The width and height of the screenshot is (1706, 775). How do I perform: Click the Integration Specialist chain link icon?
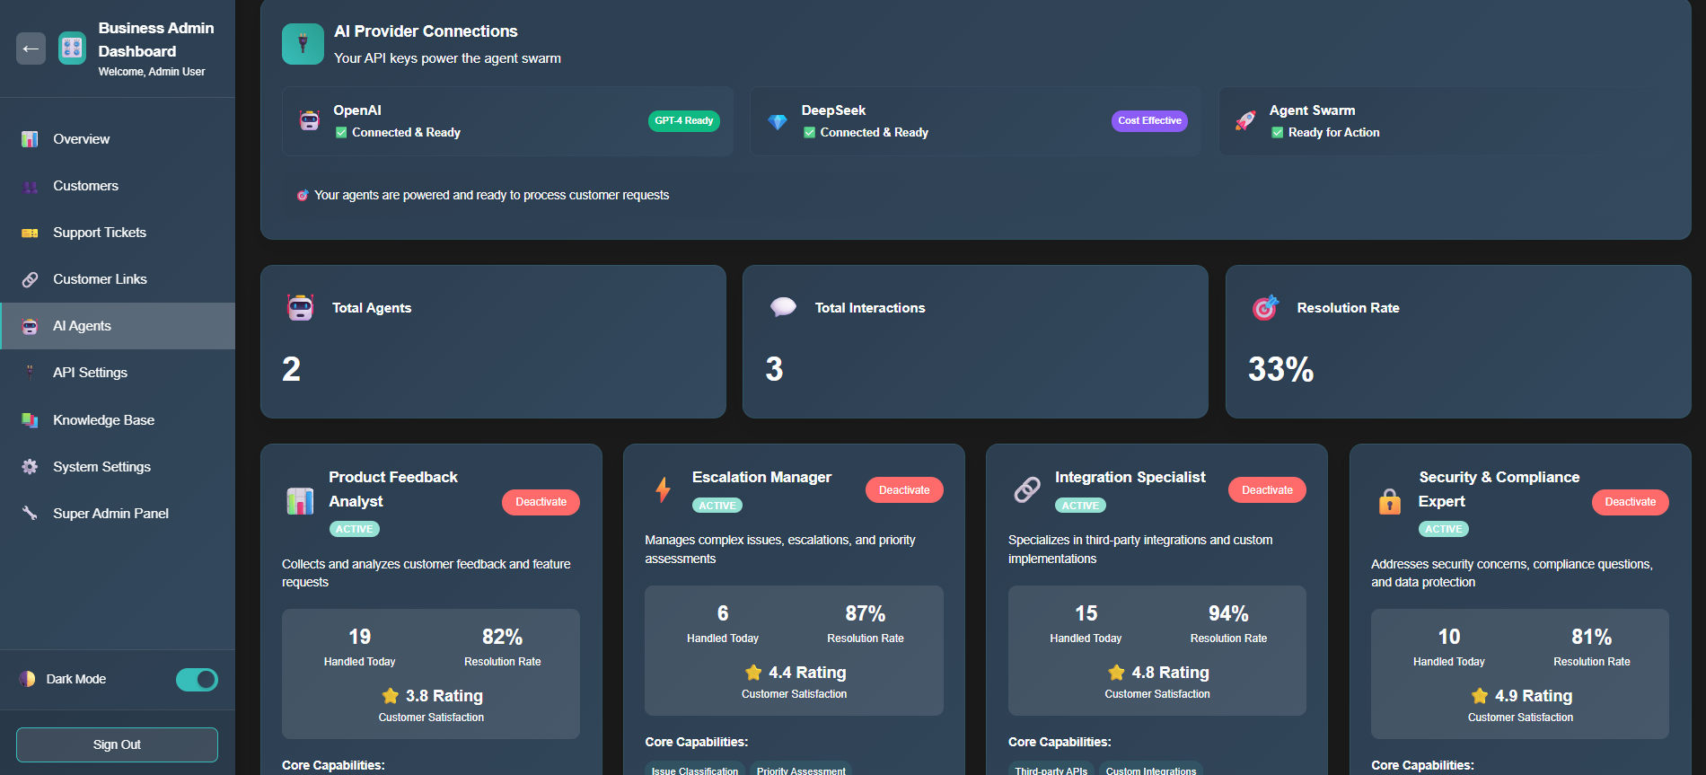click(x=1026, y=489)
